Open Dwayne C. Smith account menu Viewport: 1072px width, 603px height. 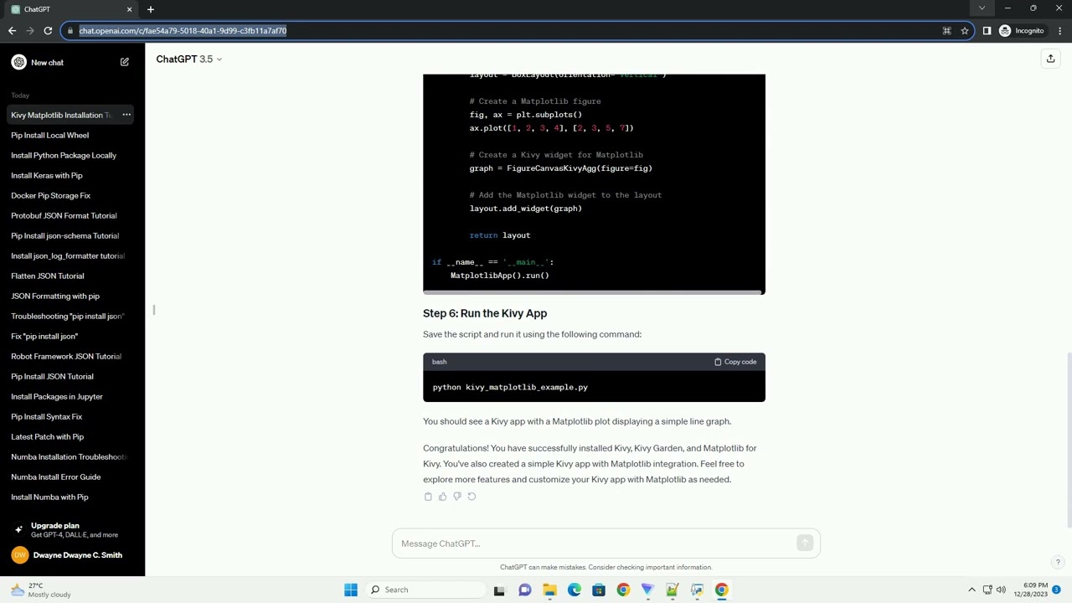[x=73, y=555]
